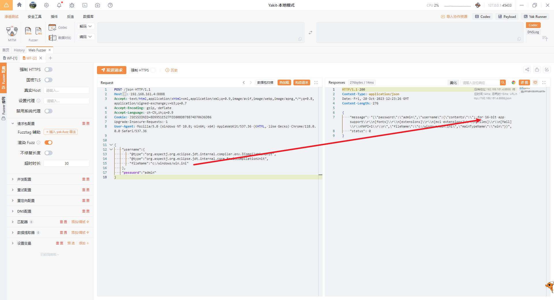Open the 数据对比 data compare tool
554x300 pixels.
pyautogui.click(x=60, y=38)
